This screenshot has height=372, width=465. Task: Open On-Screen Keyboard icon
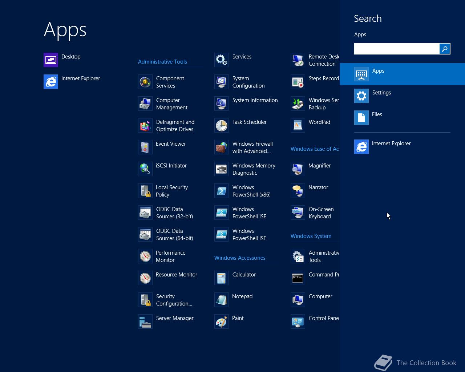click(x=298, y=213)
